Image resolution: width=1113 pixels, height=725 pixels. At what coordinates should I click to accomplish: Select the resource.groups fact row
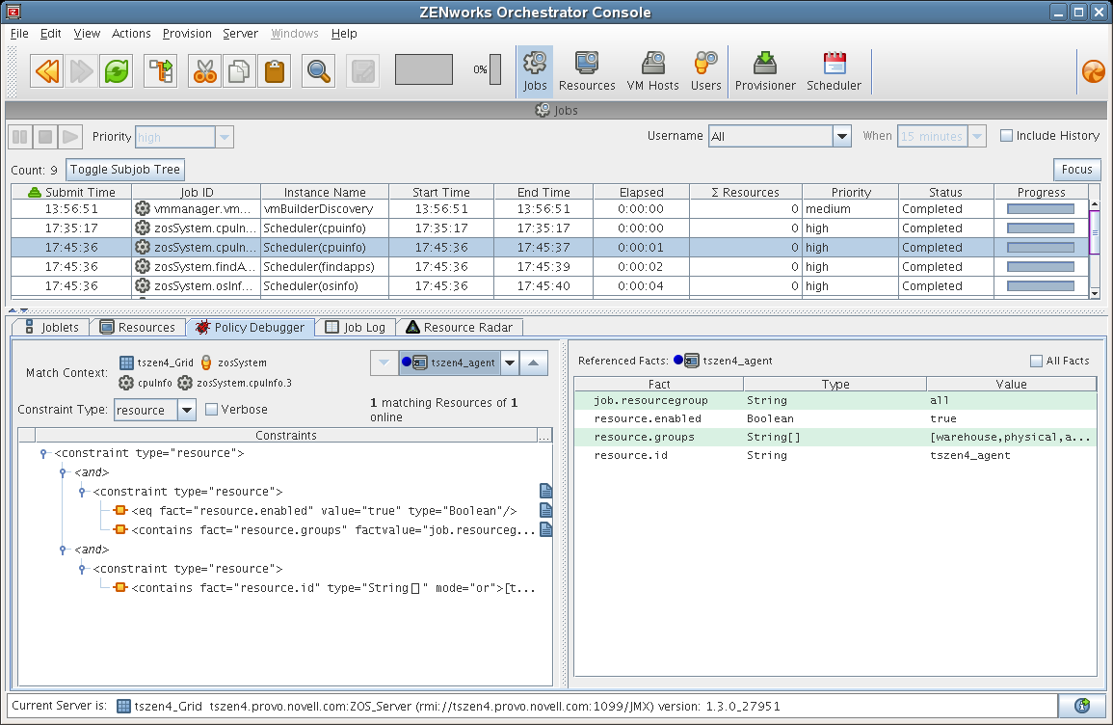[x=835, y=437]
